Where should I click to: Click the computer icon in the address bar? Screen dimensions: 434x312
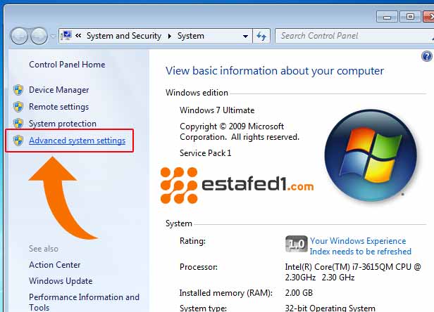[67, 36]
